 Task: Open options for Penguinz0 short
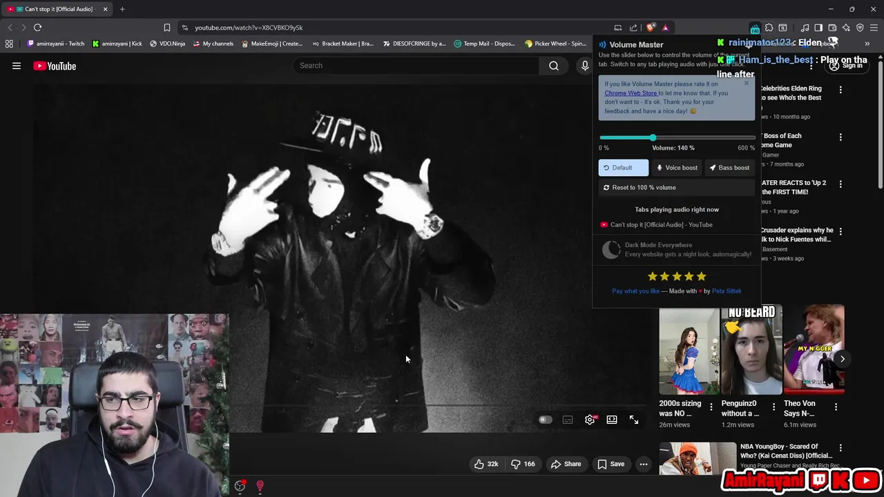pos(773,407)
